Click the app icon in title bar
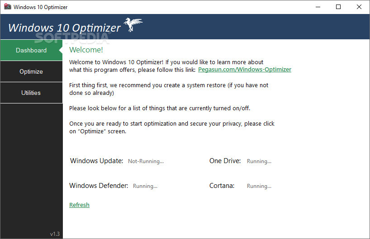 (7, 7)
